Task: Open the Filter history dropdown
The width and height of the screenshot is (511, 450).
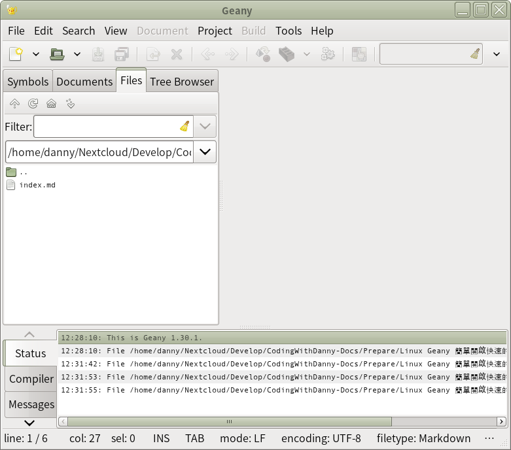Action: coord(205,127)
